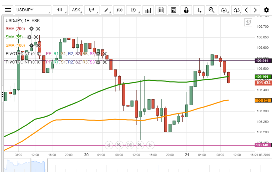Click the pop-out chart button
The height and width of the screenshot is (173, 275).
point(248,22)
